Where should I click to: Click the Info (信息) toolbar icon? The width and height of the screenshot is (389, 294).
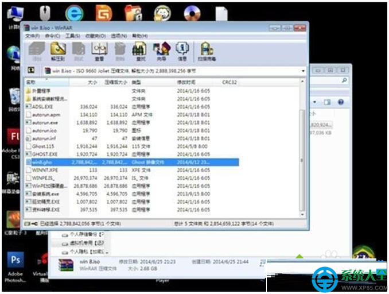[182, 51]
